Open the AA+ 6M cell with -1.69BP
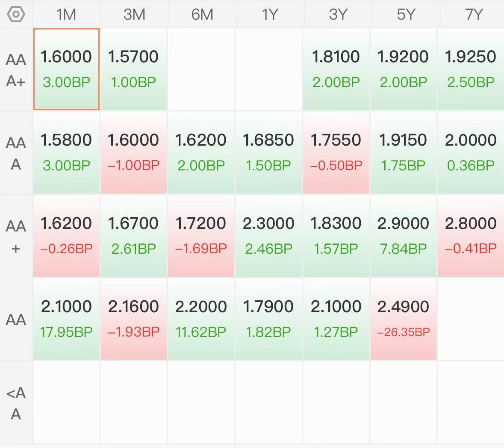Viewport: 504px width, 448px height. click(x=201, y=236)
